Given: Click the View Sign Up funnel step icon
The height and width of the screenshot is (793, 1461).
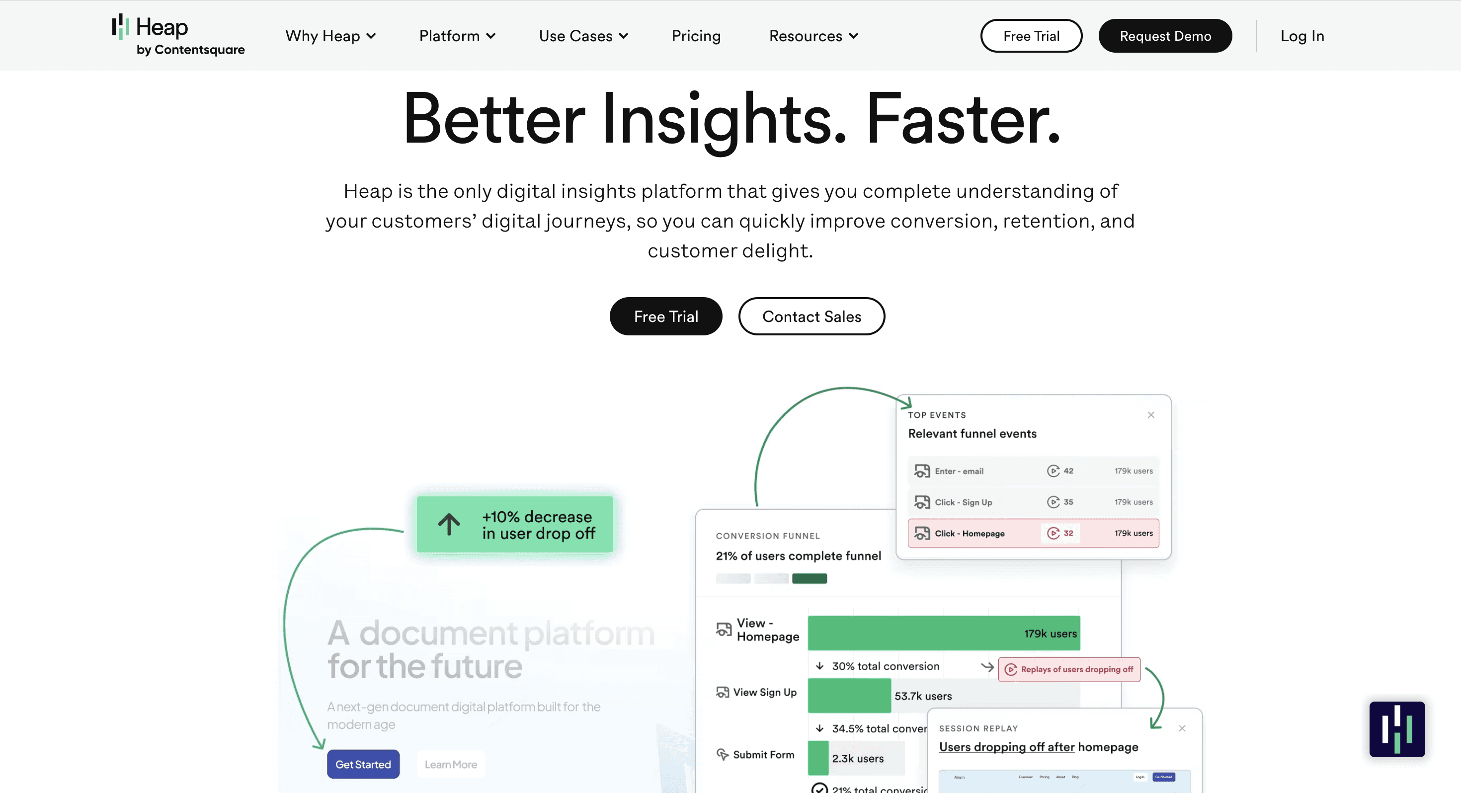Looking at the screenshot, I should pyautogui.click(x=721, y=693).
